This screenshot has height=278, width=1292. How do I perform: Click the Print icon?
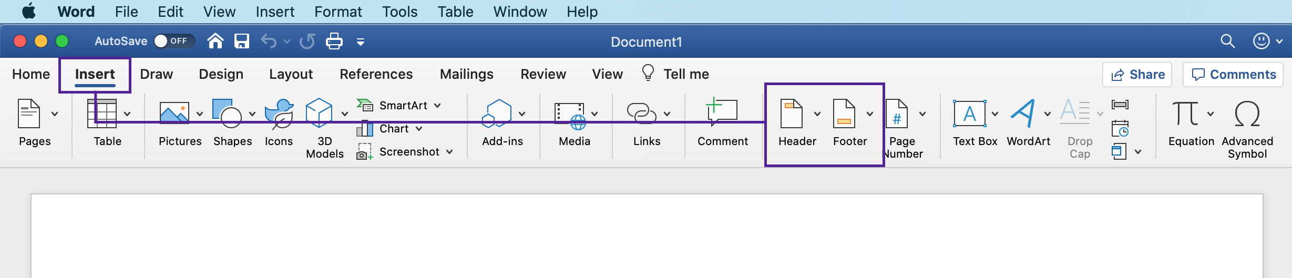334,41
